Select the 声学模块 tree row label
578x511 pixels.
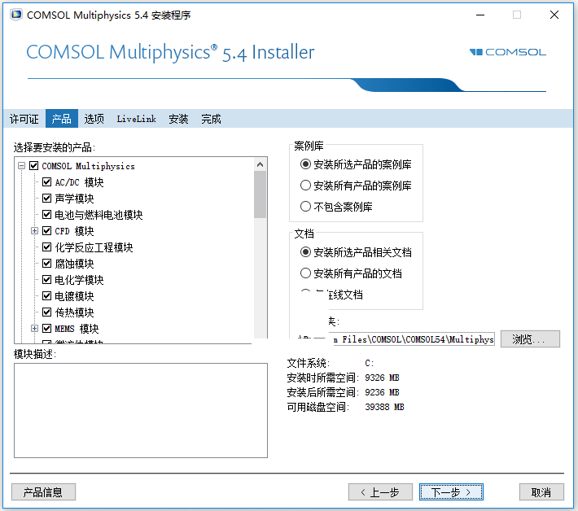[x=74, y=199]
